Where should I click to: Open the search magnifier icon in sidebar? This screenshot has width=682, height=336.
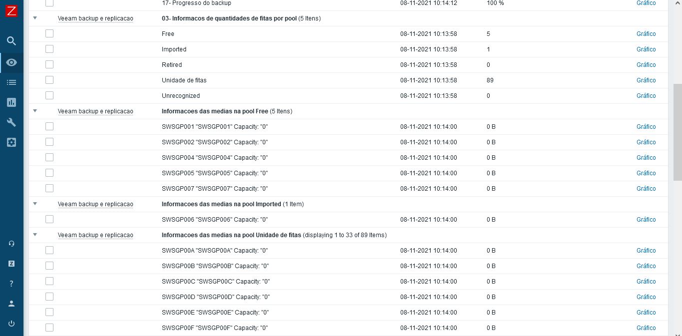click(11, 41)
